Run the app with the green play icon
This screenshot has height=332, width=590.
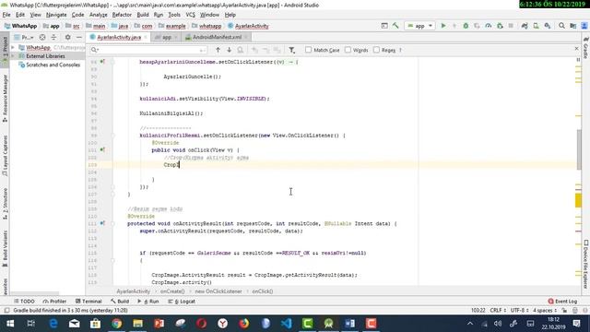(x=443, y=26)
